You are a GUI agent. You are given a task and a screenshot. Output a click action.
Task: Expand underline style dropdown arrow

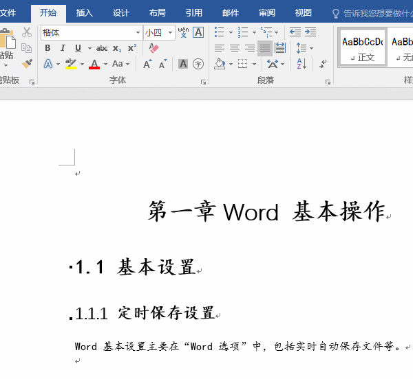[89, 48]
